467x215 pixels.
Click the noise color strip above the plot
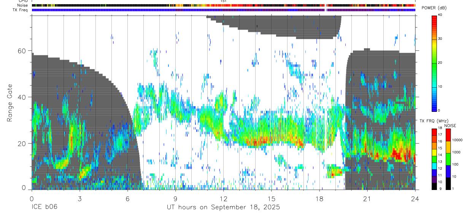coord(223,5)
